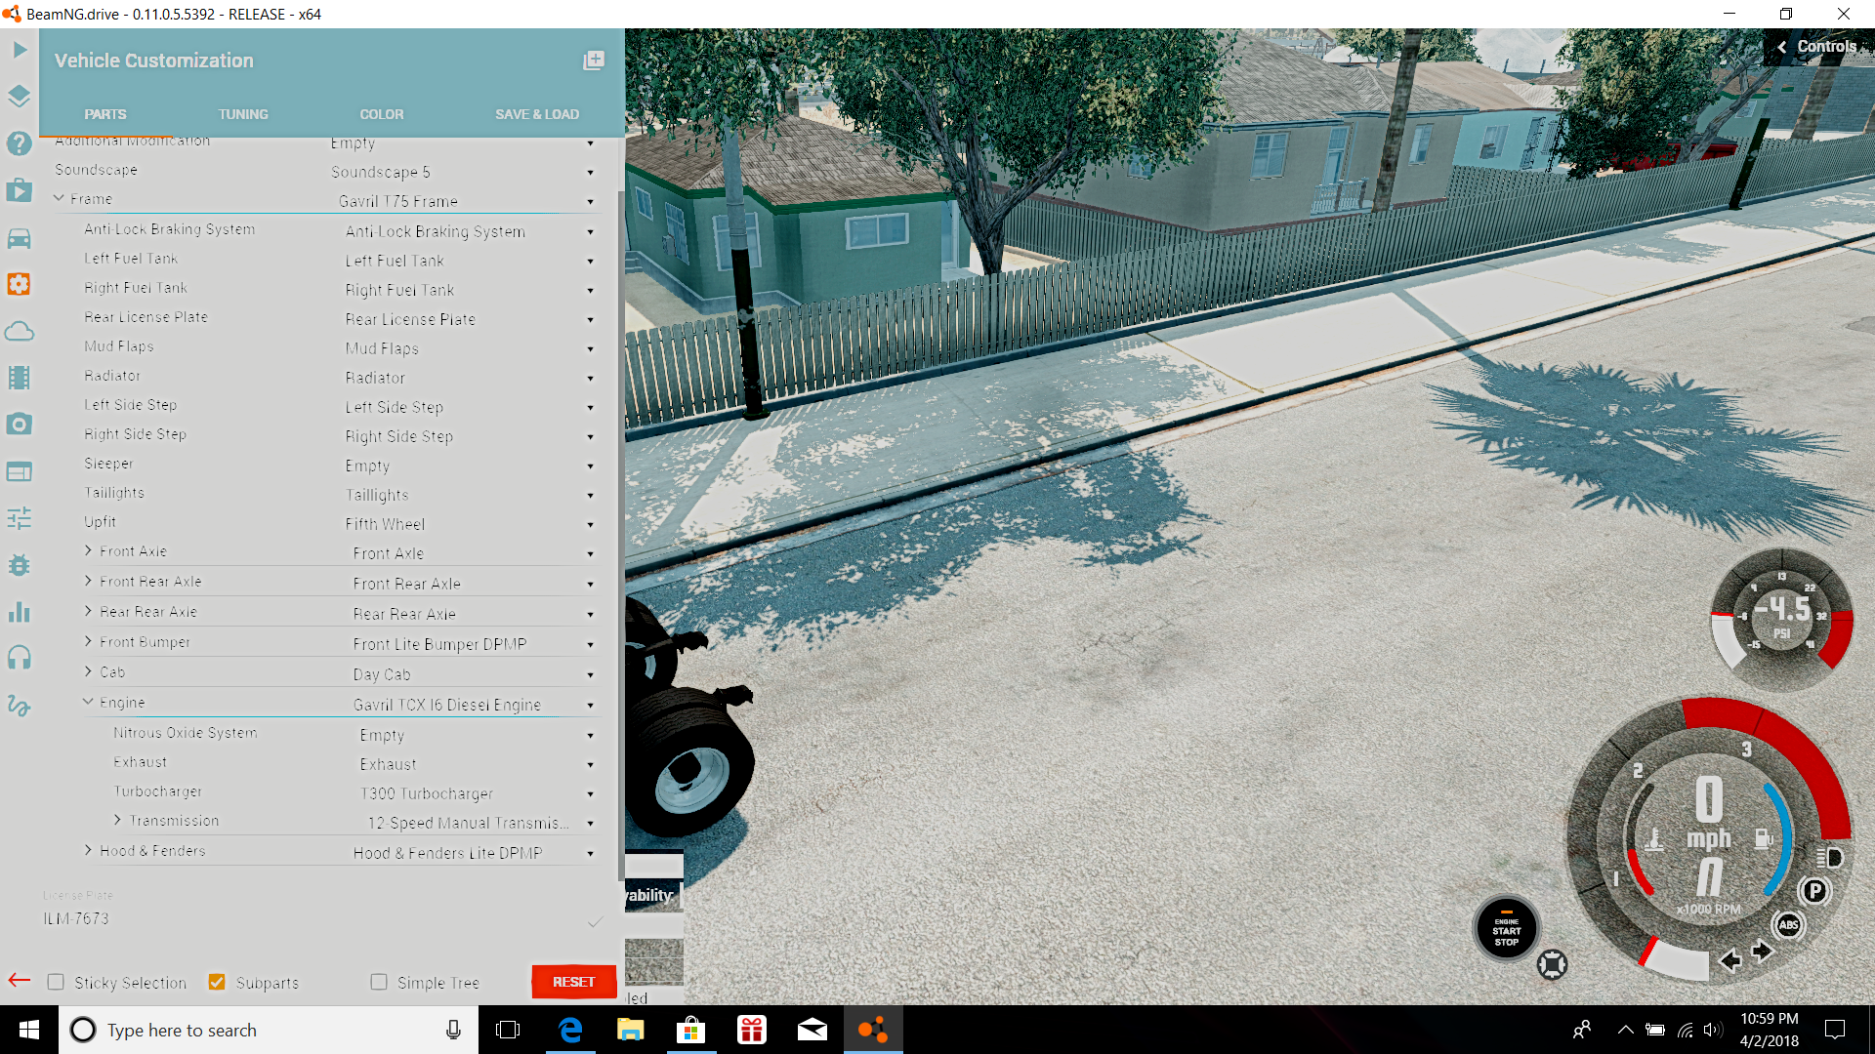Expand the Hood & Fenders node
Image resolution: width=1875 pixels, height=1054 pixels.
coord(88,850)
